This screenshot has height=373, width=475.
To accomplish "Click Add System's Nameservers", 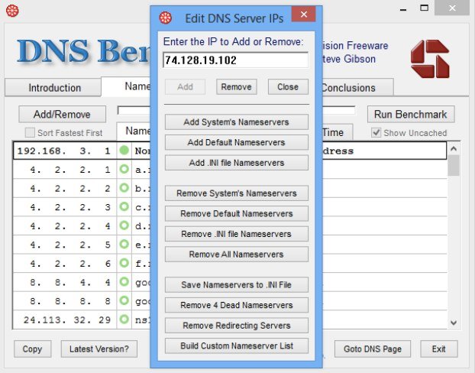I will click(x=237, y=122).
